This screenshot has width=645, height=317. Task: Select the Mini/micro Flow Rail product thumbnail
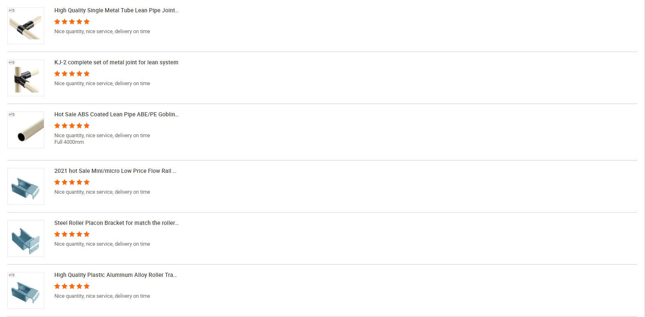[x=26, y=186]
